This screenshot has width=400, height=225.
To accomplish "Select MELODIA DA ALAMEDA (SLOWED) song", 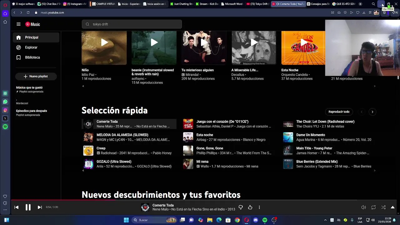I will point(129,137).
